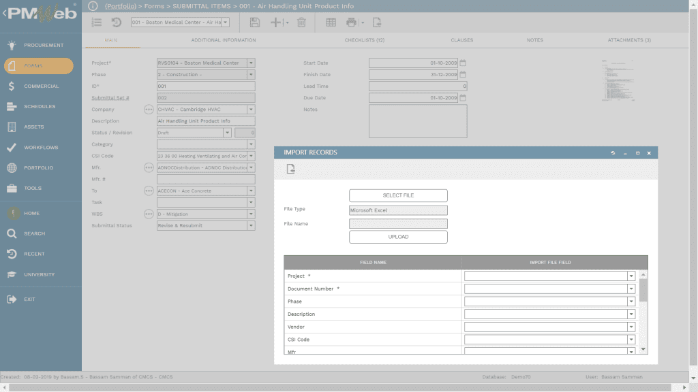The height and width of the screenshot is (392, 698).
Task: Select the Forms sidebar item
Action: 39,66
